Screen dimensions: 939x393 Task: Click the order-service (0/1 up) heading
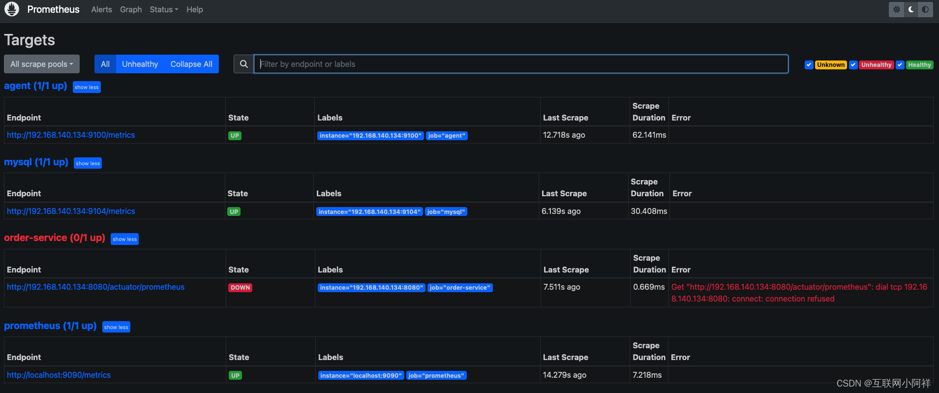pos(55,238)
